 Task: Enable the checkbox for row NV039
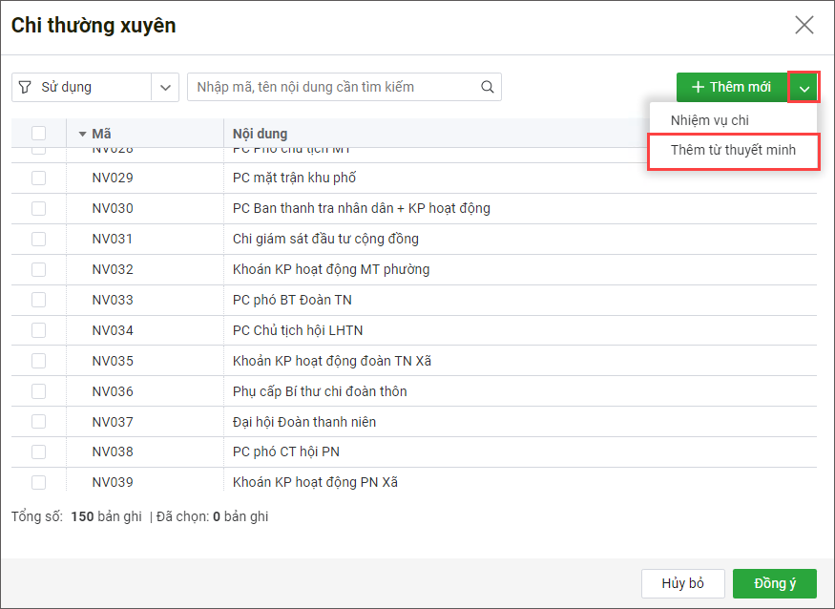click(38, 482)
